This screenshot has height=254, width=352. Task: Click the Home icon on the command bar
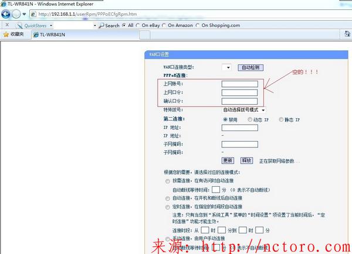[347, 34]
